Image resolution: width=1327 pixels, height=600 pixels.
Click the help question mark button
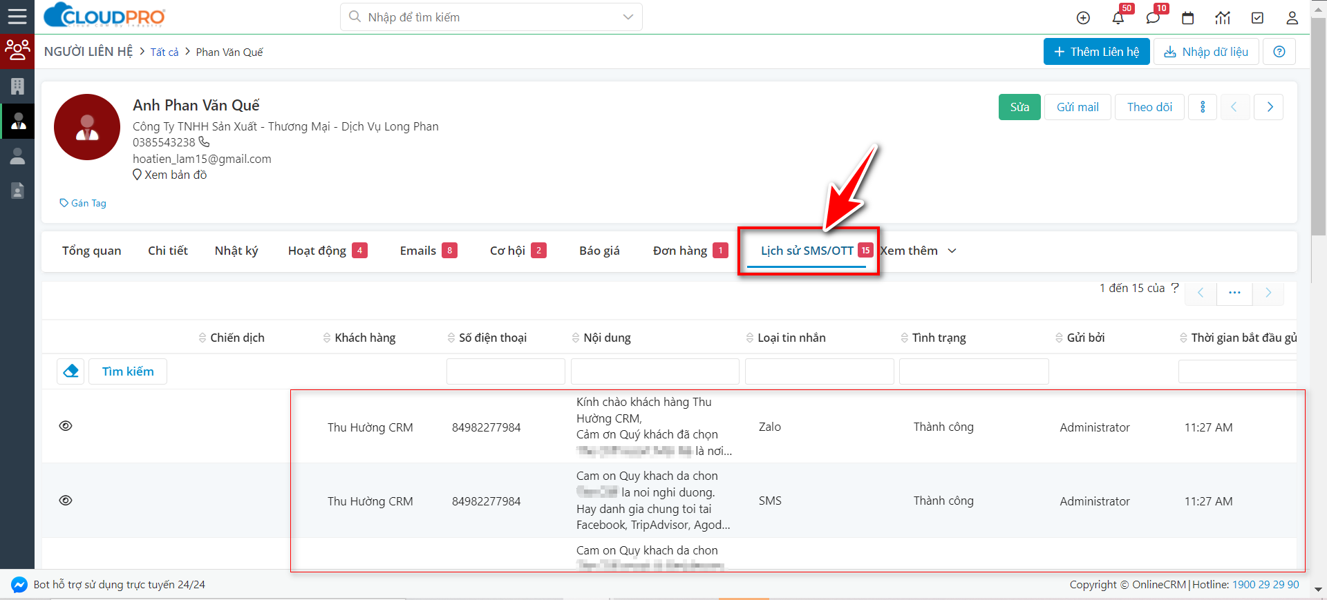1279,52
